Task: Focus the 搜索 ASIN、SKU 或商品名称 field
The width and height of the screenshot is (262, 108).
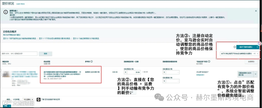Action: pyautogui.click(x=19, y=54)
